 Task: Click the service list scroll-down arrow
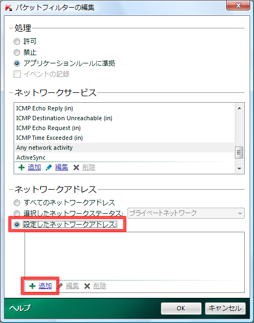pyautogui.click(x=239, y=168)
